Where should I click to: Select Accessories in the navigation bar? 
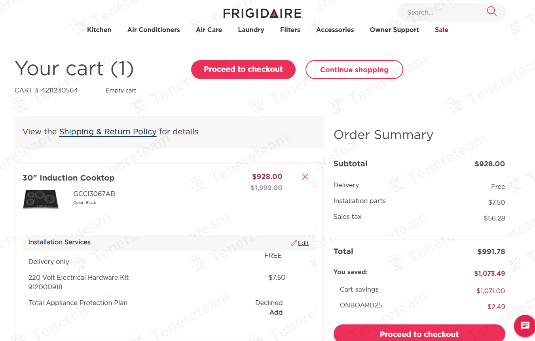point(335,30)
